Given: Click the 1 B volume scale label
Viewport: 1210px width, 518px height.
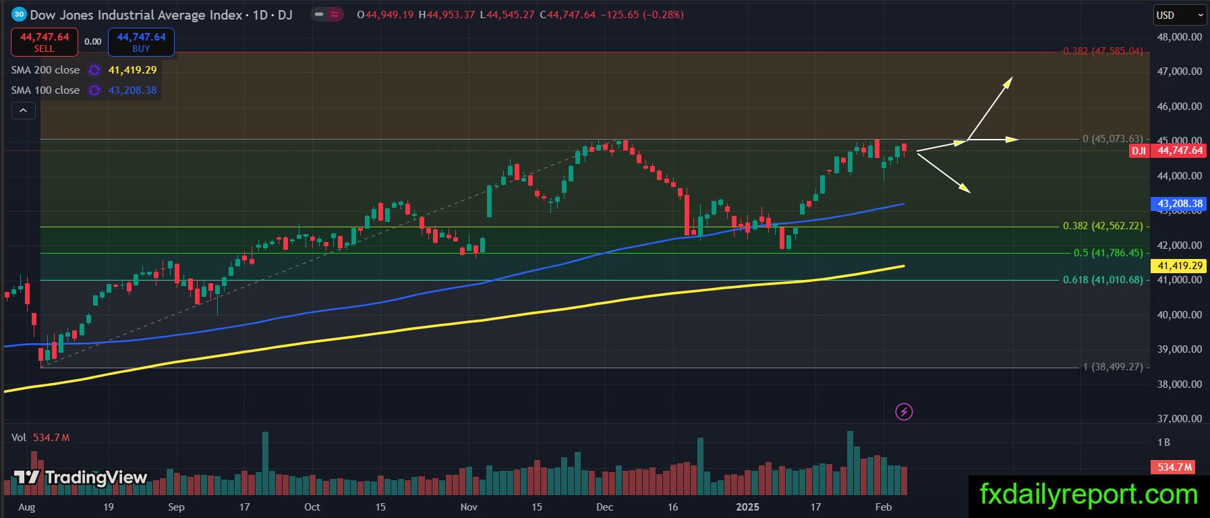Looking at the screenshot, I should point(1163,442).
